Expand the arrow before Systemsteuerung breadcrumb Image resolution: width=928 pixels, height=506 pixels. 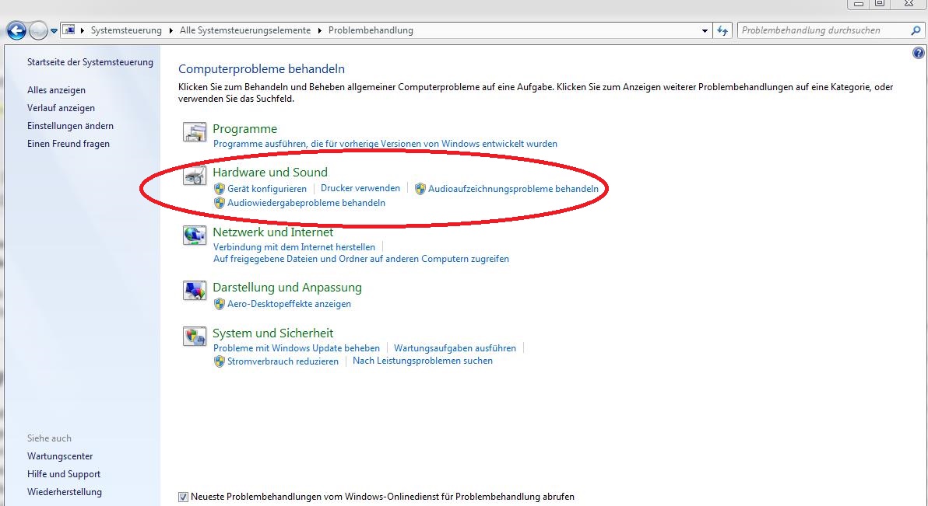click(x=83, y=30)
